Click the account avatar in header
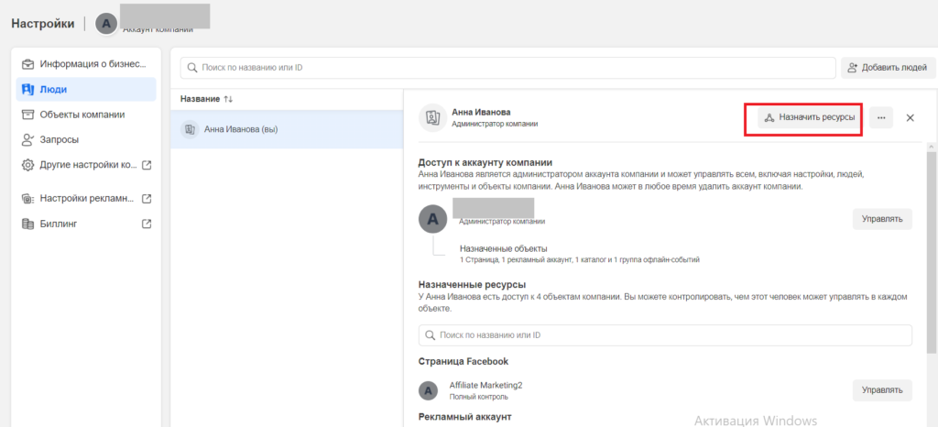Screen dimensions: 938x427 [x=107, y=24]
